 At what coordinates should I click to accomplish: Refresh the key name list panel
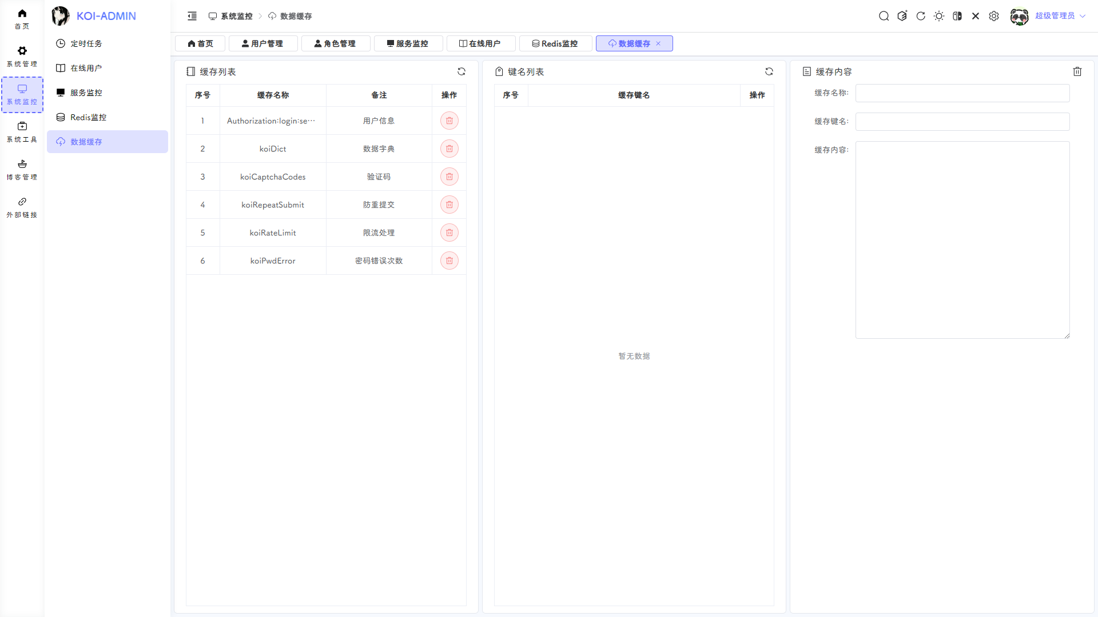[769, 71]
